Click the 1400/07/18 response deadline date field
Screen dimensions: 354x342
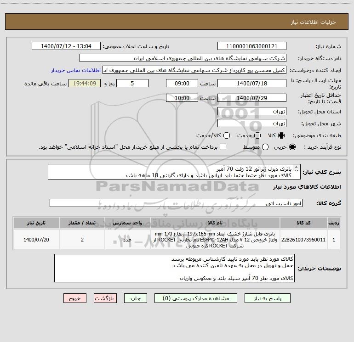[252, 83]
